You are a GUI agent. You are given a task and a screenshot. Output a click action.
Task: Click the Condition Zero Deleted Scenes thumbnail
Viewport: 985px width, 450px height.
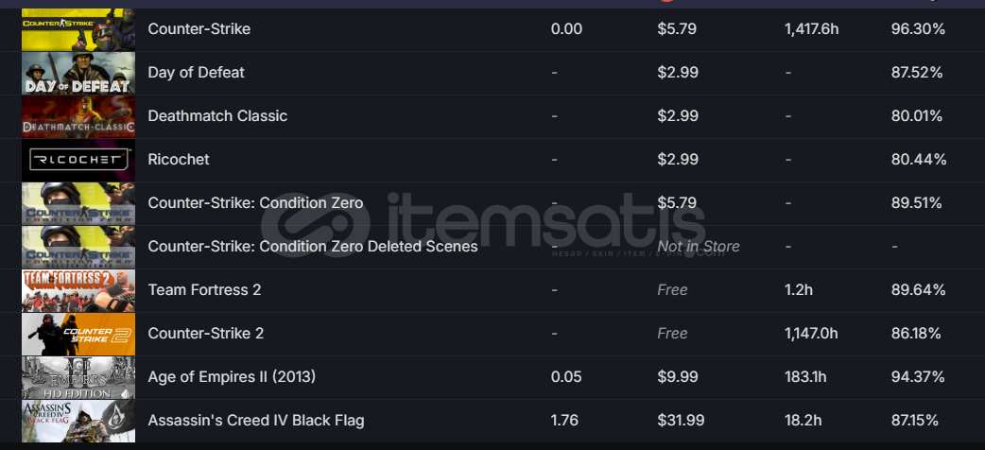pyautogui.click(x=78, y=247)
